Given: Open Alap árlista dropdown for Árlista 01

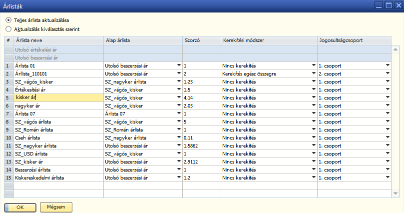Looking at the screenshot, I should pos(179,65).
